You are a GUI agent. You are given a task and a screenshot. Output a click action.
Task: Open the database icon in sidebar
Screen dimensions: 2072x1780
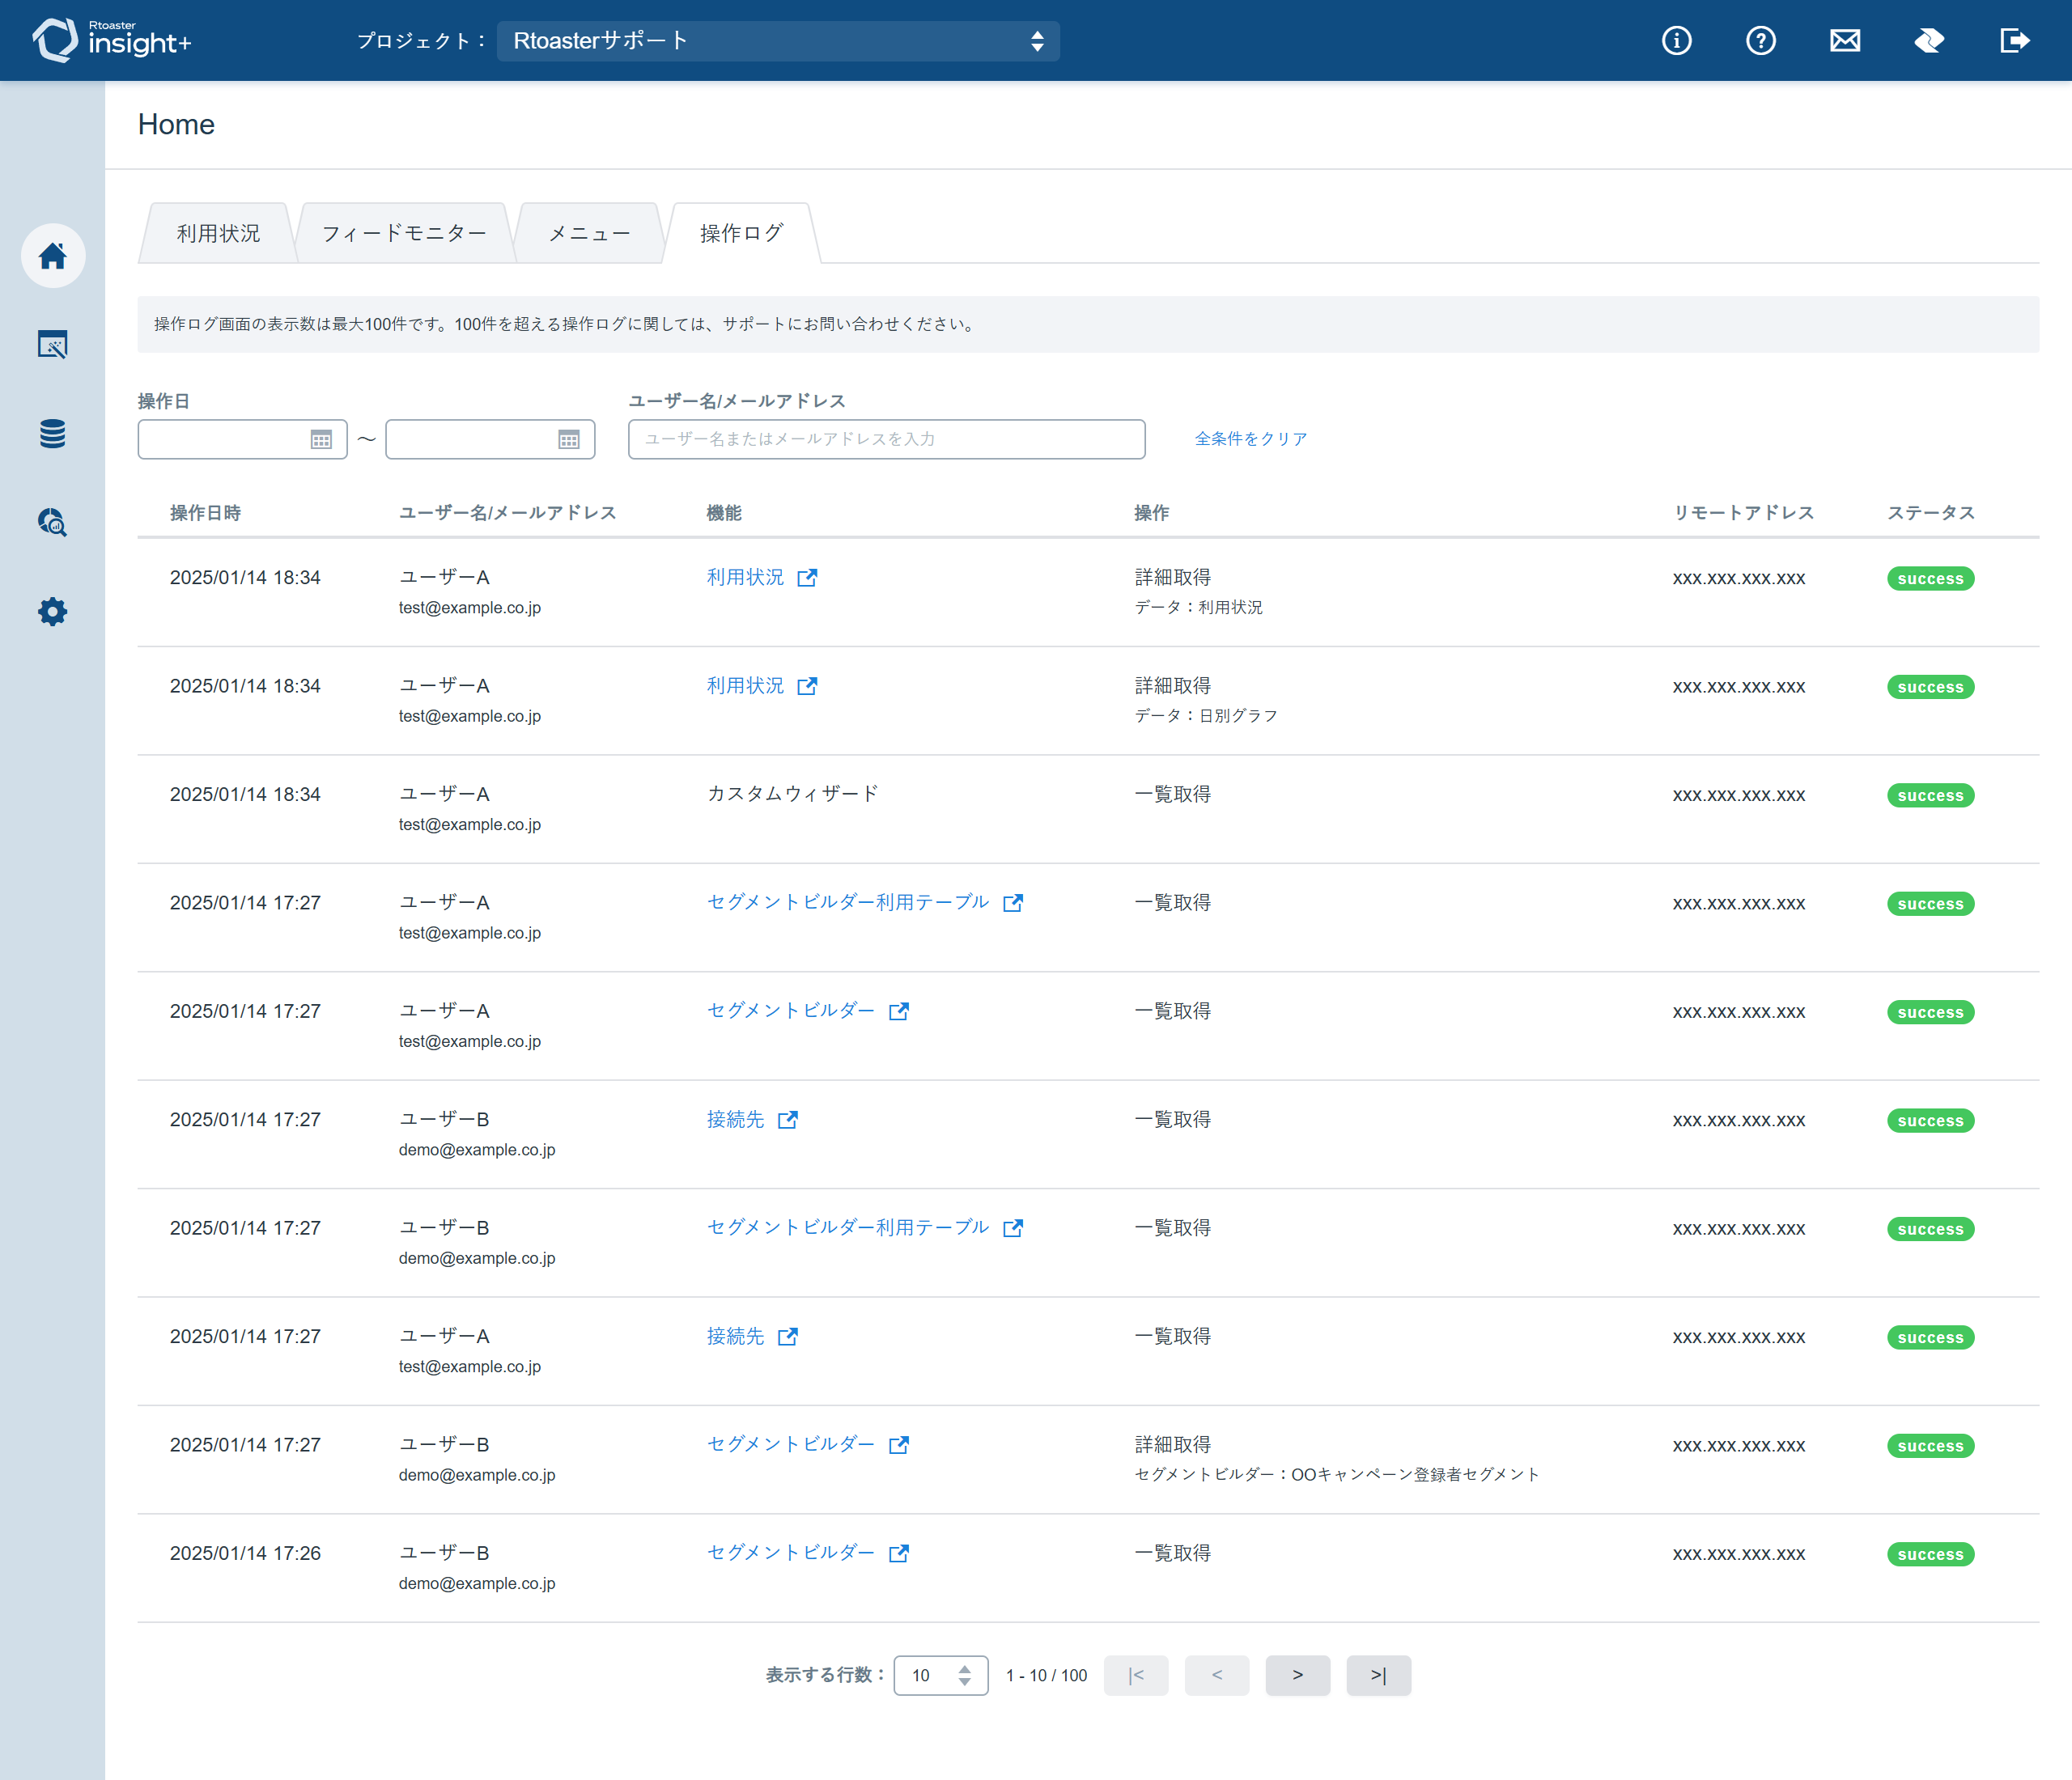coord(53,434)
